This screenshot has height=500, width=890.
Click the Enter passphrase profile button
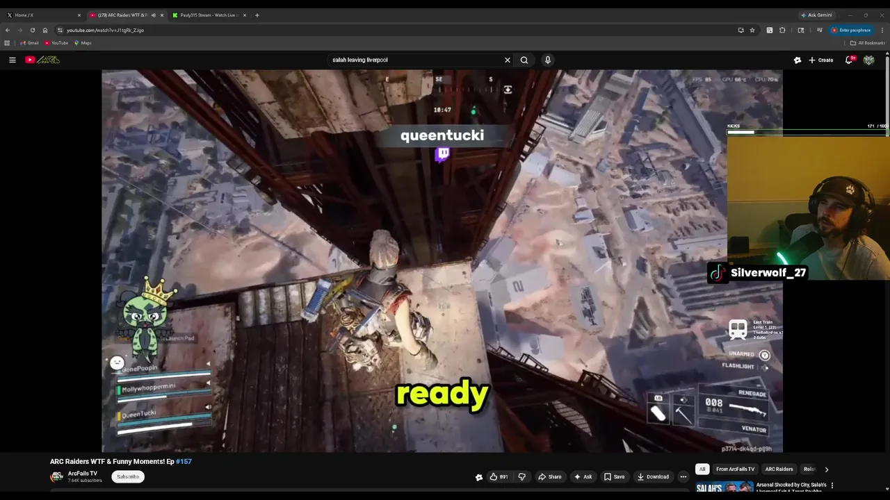pos(852,30)
